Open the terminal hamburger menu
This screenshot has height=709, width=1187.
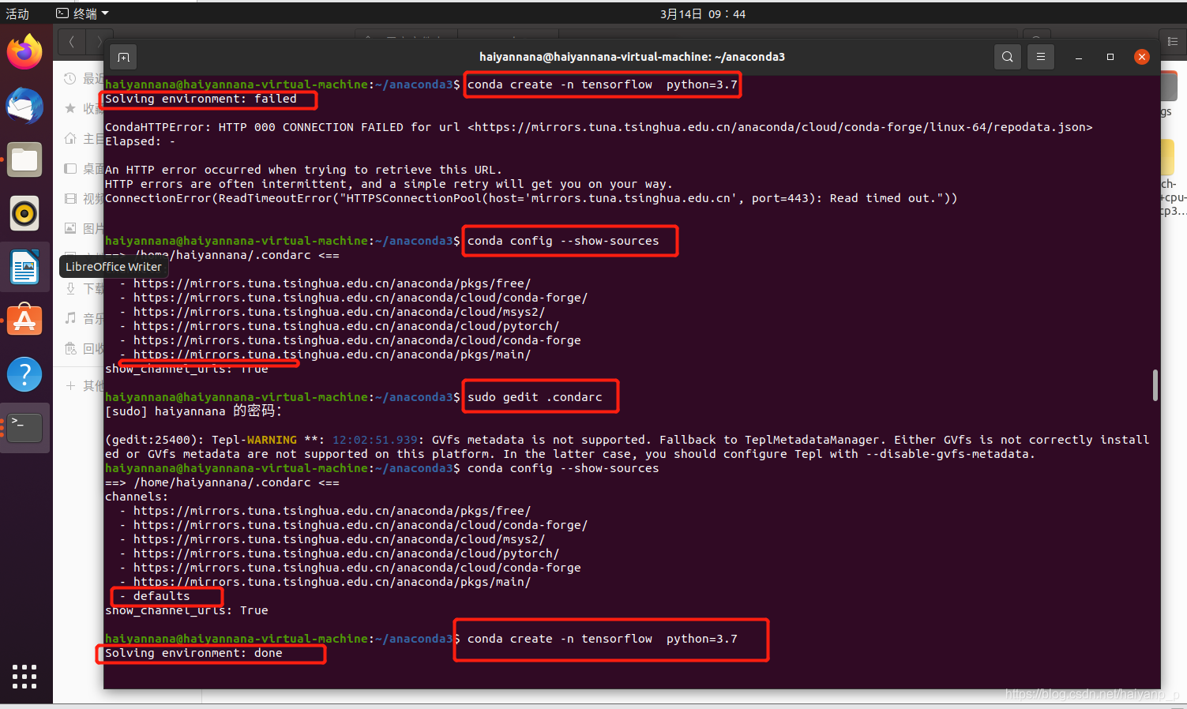(1040, 56)
